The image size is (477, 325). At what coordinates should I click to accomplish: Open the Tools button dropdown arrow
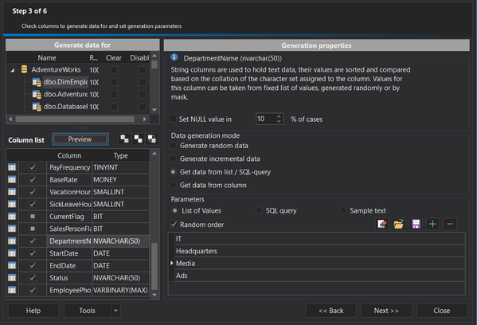[116, 311]
